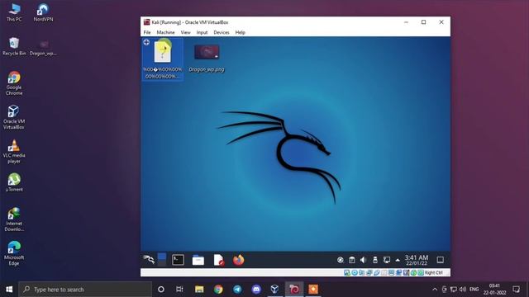Click the Kali display/monitor tray icon
The width and height of the screenshot is (529, 297).
pyautogui.click(x=387, y=260)
